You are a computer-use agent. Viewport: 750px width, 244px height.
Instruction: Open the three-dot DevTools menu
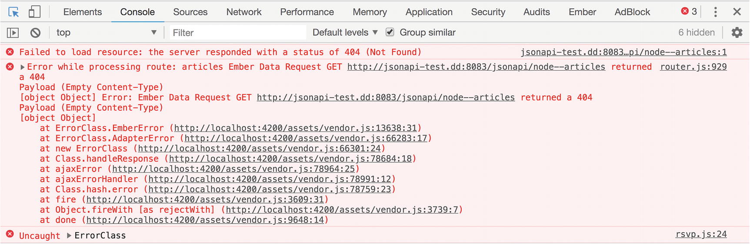715,12
